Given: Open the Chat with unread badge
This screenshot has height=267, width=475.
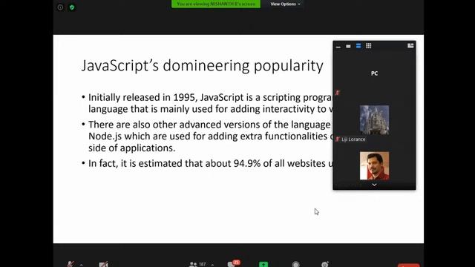Looking at the screenshot, I should coord(233,264).
